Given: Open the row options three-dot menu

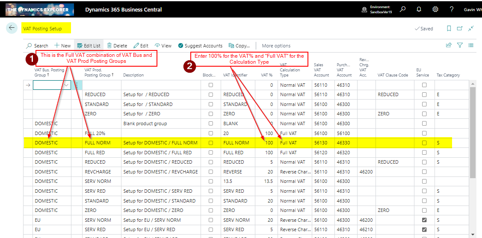Looking at the screenshot, I should pos(77,85).
